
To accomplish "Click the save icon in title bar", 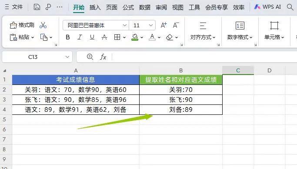I will coord(37,7).
